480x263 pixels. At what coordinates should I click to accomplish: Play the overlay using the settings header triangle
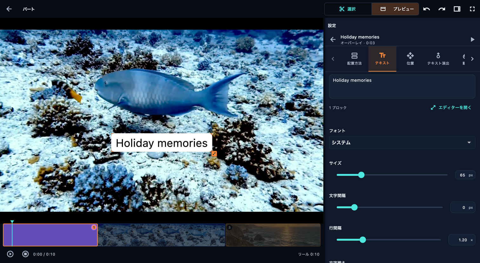tap(472, 39)
